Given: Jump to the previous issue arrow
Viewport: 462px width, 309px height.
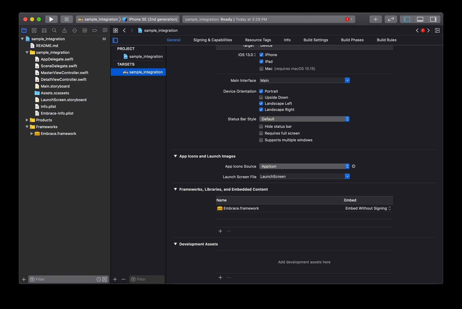Looking at the screenshot, I should coord(417,30).
